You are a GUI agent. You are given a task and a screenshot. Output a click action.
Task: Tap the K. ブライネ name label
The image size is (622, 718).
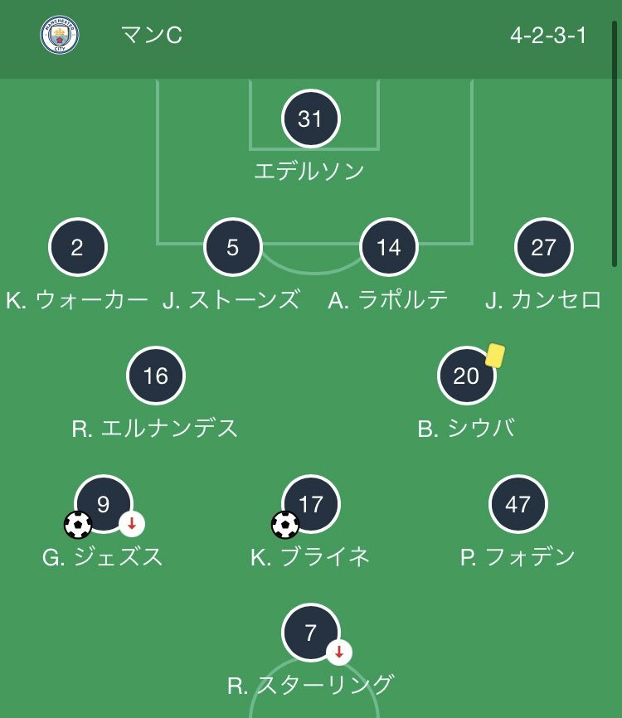pos(310,557)
